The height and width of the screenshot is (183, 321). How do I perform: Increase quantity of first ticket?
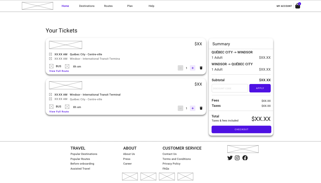coord(193,68)
